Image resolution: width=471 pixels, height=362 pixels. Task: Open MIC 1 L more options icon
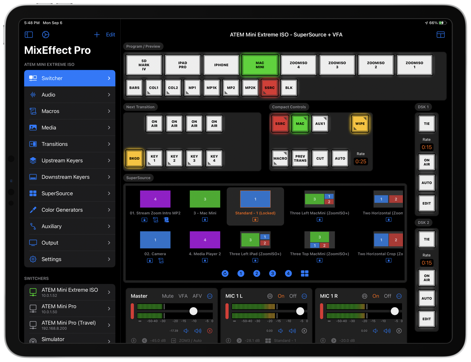[x=304, y=296]
